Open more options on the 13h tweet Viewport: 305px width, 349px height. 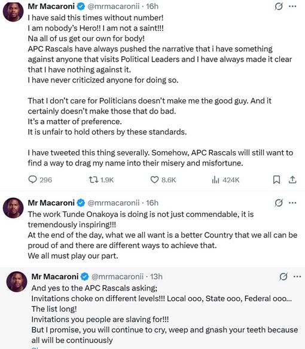coord(297,277)
